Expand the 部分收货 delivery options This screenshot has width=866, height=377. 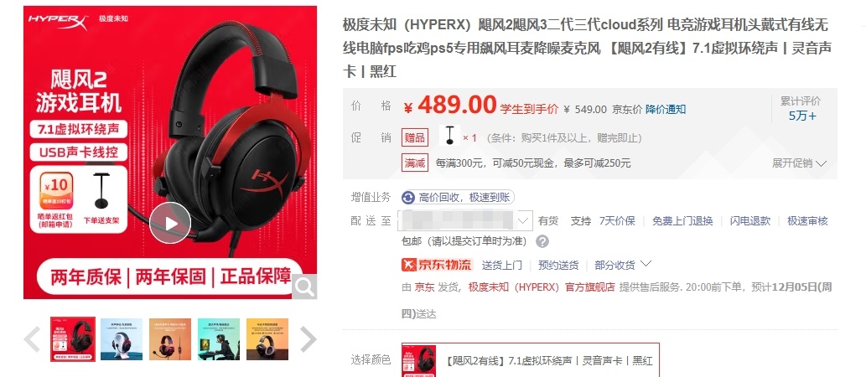623,265
